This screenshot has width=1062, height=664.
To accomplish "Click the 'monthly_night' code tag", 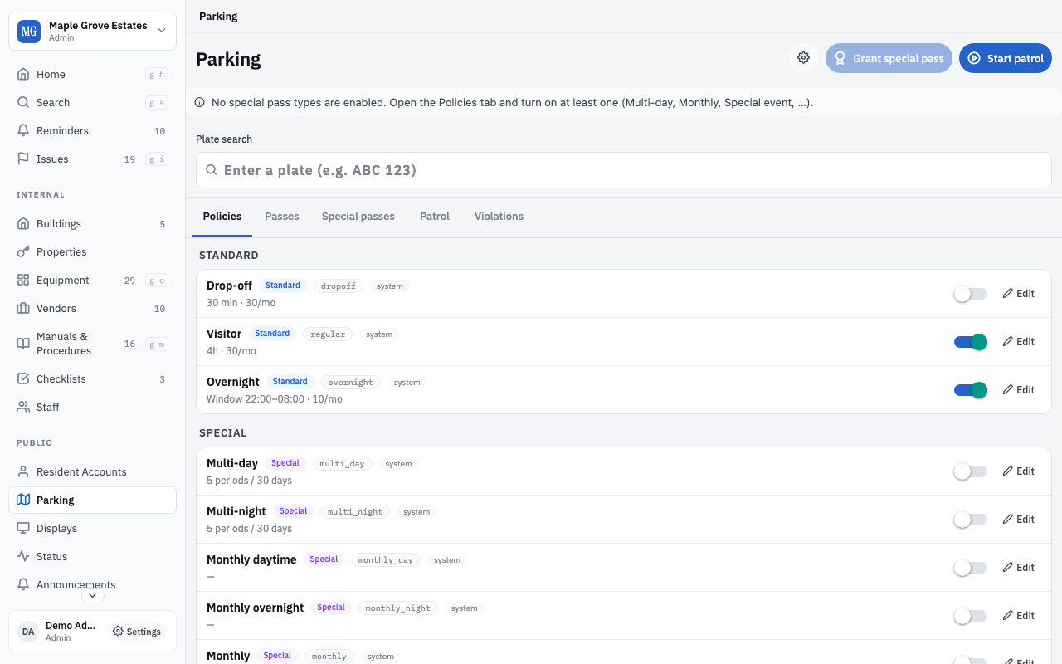I will click(x=398, y=608).
